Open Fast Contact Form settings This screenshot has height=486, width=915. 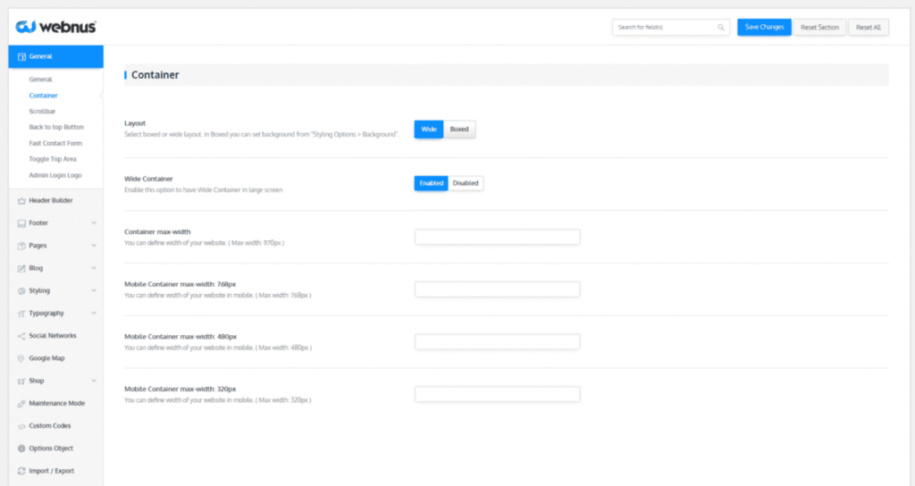55,144
